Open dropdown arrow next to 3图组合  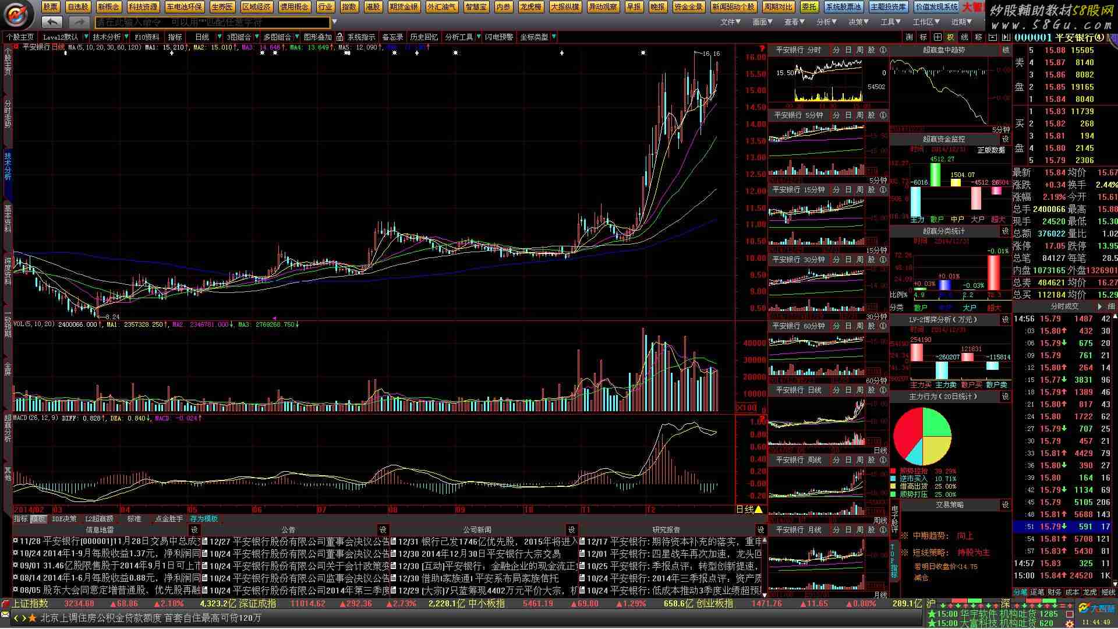point(256,37)
